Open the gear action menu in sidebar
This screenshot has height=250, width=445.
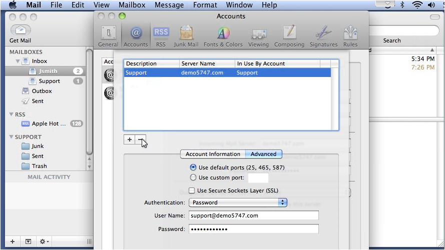pos(44,241)
